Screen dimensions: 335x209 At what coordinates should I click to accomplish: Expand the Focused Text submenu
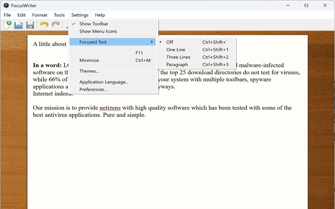(113, 42)
